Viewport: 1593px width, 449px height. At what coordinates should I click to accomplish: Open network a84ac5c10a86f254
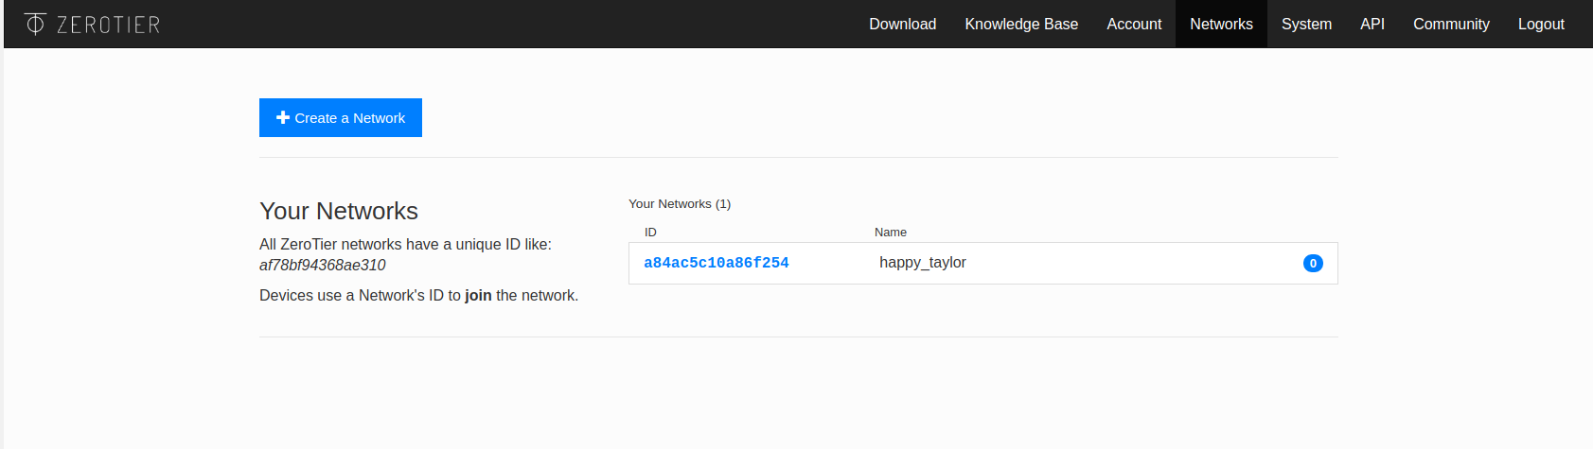(717, 263)
